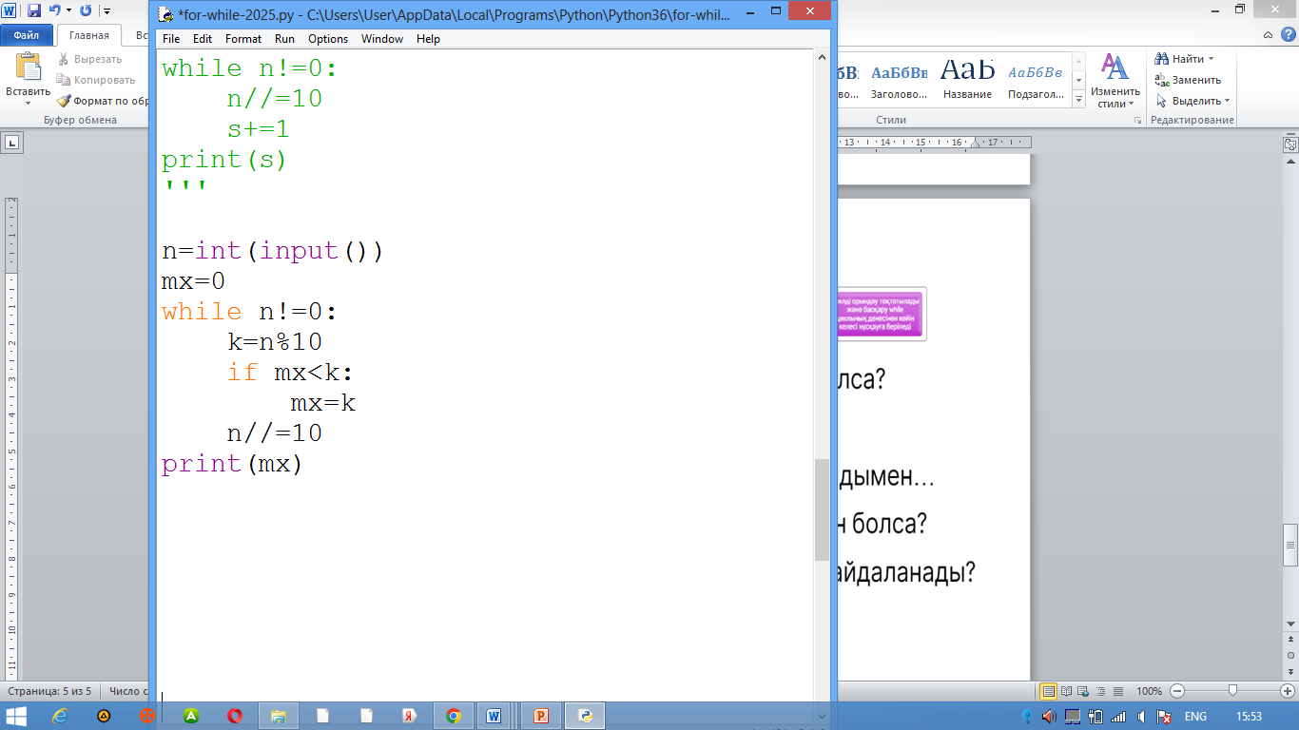
Task: Click Копировать (Copy) in the Word ribbon
Action: pos(96,80)
